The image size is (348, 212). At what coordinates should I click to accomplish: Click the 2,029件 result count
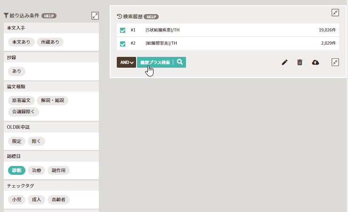click(x=329, y=43)
